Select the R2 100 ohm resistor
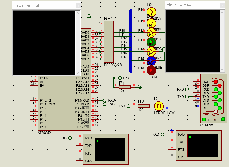This screenshot has height=167, width=229. point(144,106)
